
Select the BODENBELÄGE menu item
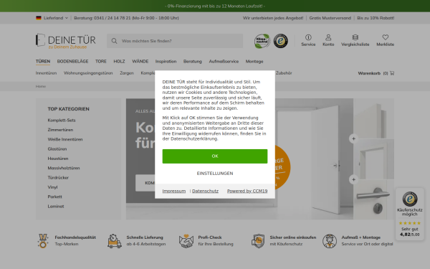tap(72, 61)
